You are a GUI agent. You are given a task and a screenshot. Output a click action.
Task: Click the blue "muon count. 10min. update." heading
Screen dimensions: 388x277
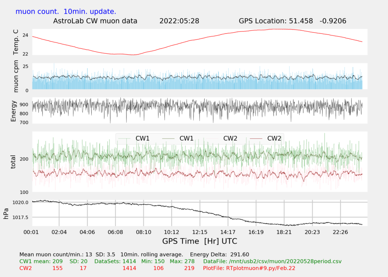pyautogui.click(x=66, y=11)
